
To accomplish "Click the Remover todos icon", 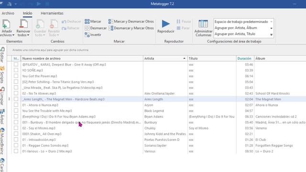I will 23,24.
